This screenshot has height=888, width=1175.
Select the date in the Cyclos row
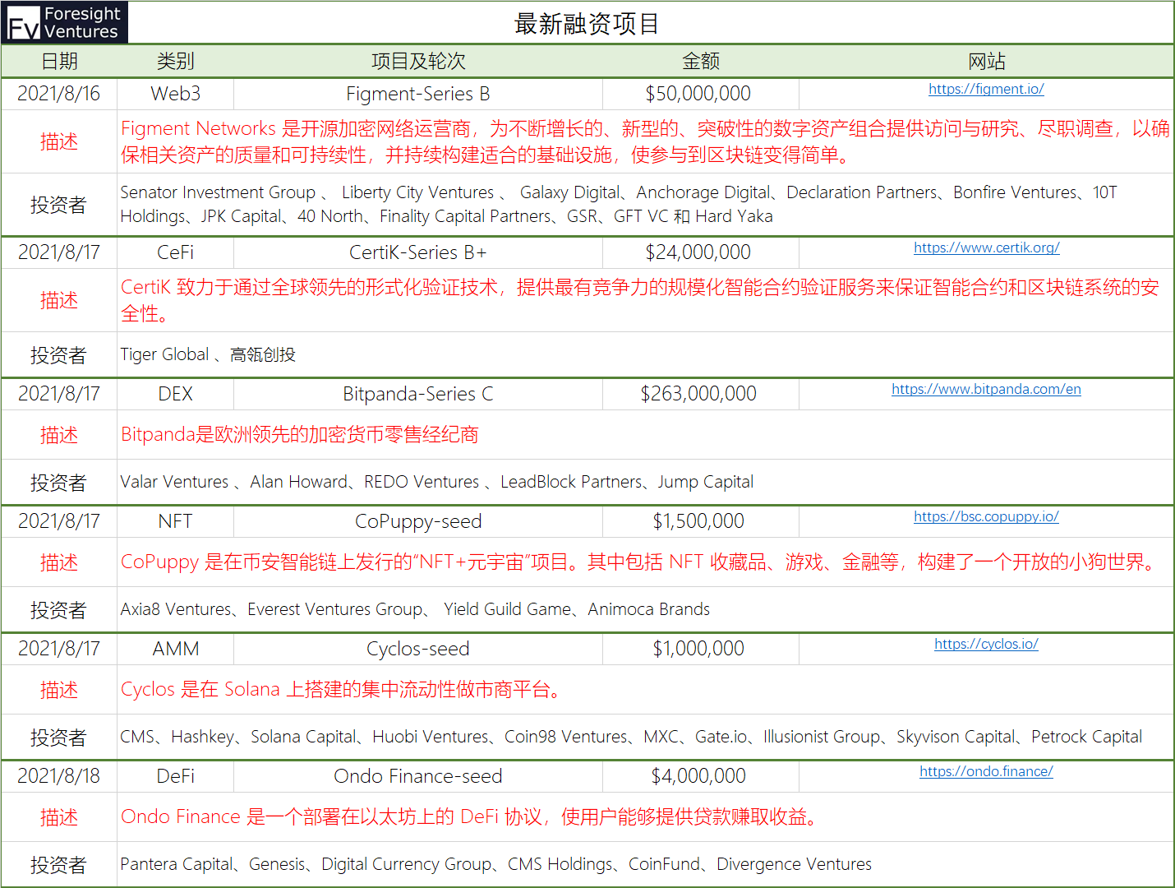59,649
